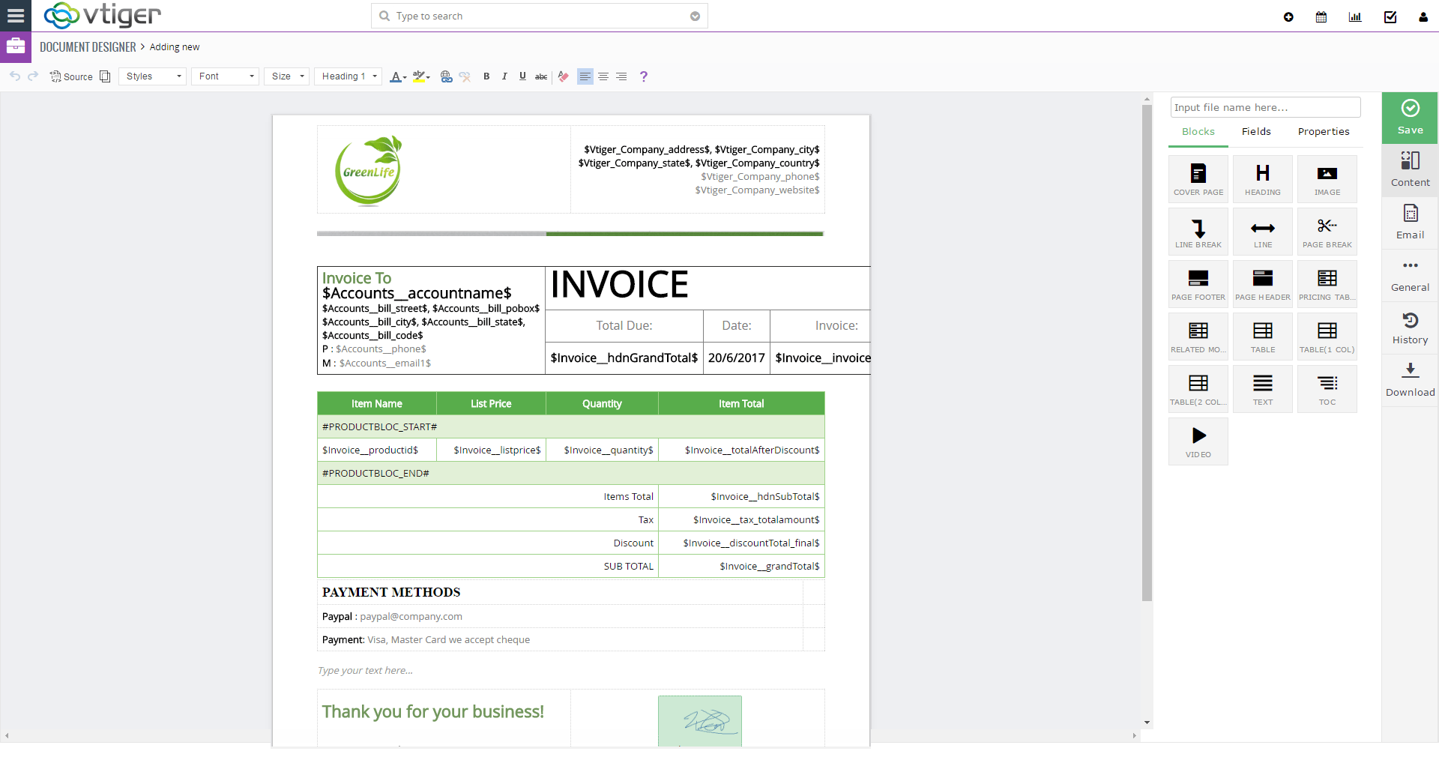Add a Heading block to the document
The image size is (1439, 760).
tap(1262, 178)
